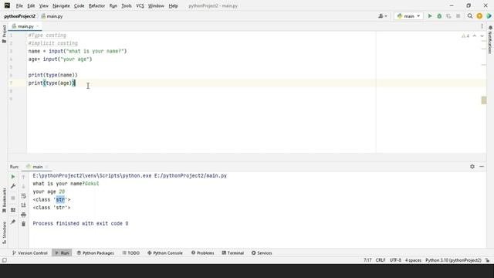Open Terminal tool window
This screenshot has width=494, height=278.
click(233, 253)
